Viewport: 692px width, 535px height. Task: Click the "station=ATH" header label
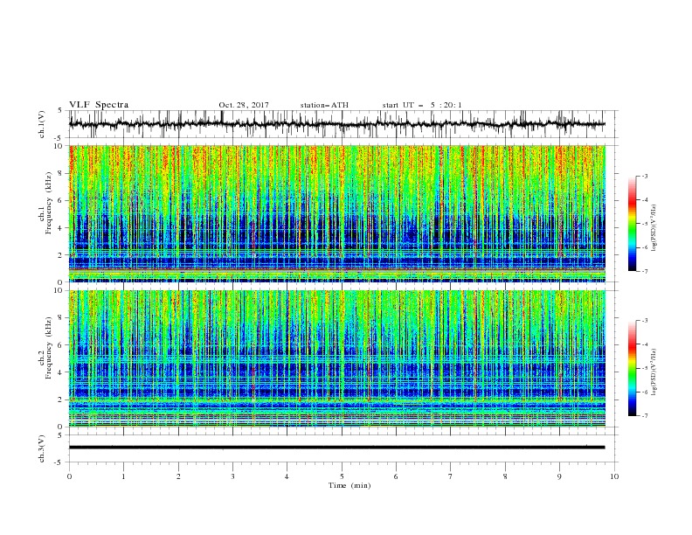coord(324,105)
